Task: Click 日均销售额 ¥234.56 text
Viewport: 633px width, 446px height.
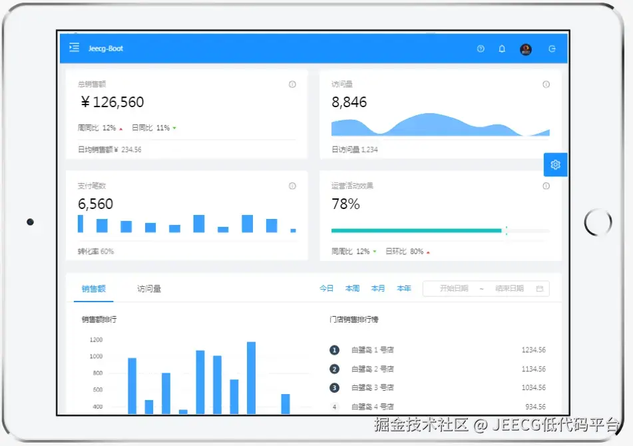Action: pos(109,149)
